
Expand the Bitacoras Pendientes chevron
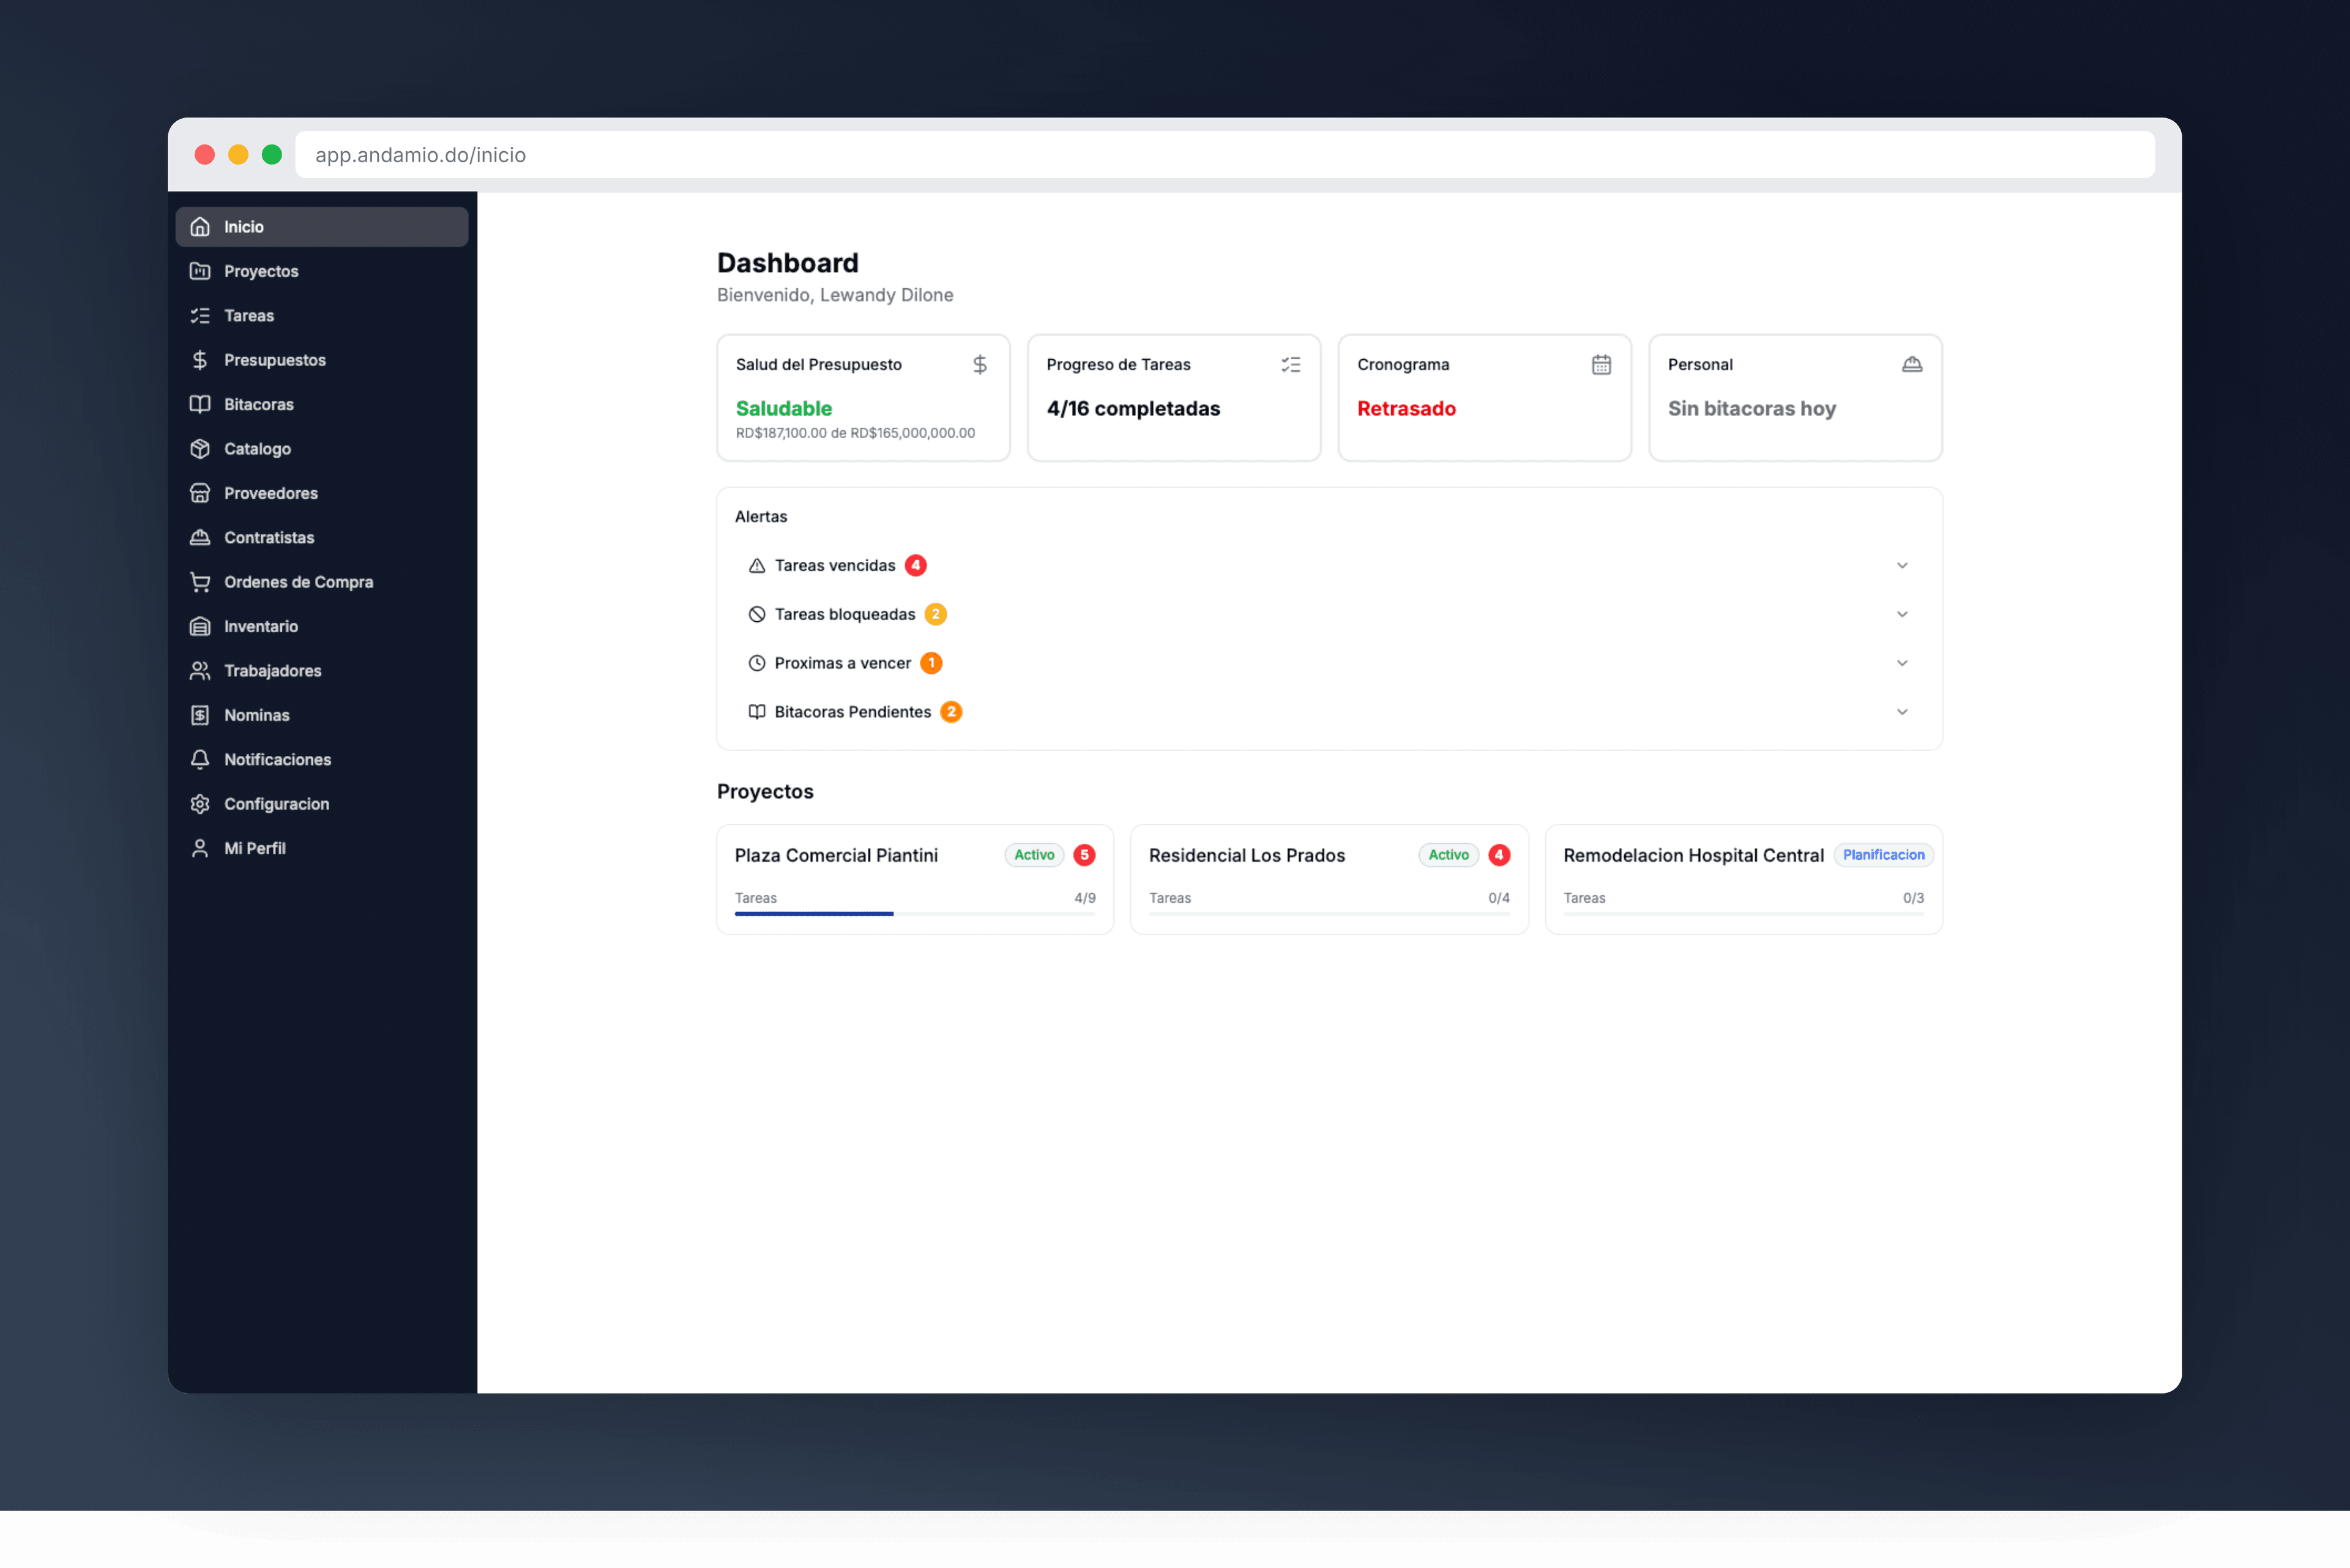pyautogui.click(x=1902, y=712)
